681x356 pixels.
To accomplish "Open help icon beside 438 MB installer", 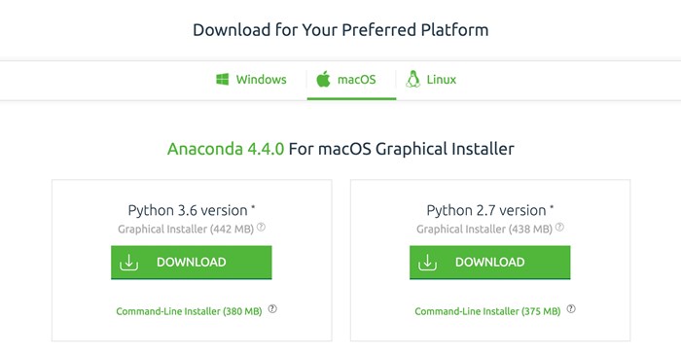I will [559, 227].
